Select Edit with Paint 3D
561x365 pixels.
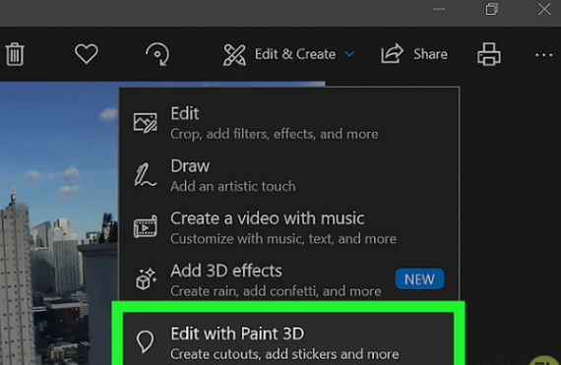(x=288, y=339)
